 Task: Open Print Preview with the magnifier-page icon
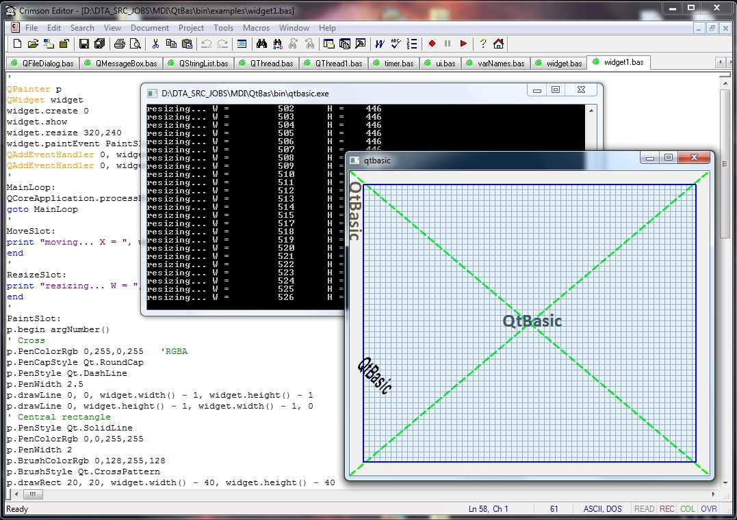[135, 44]
